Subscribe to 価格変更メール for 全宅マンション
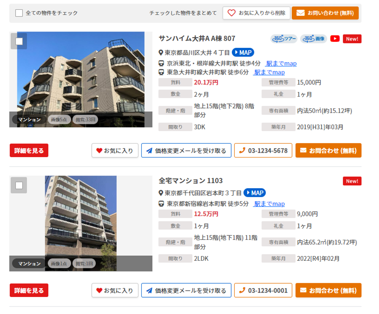The image size is (379, 314). (x=186, y=291)
